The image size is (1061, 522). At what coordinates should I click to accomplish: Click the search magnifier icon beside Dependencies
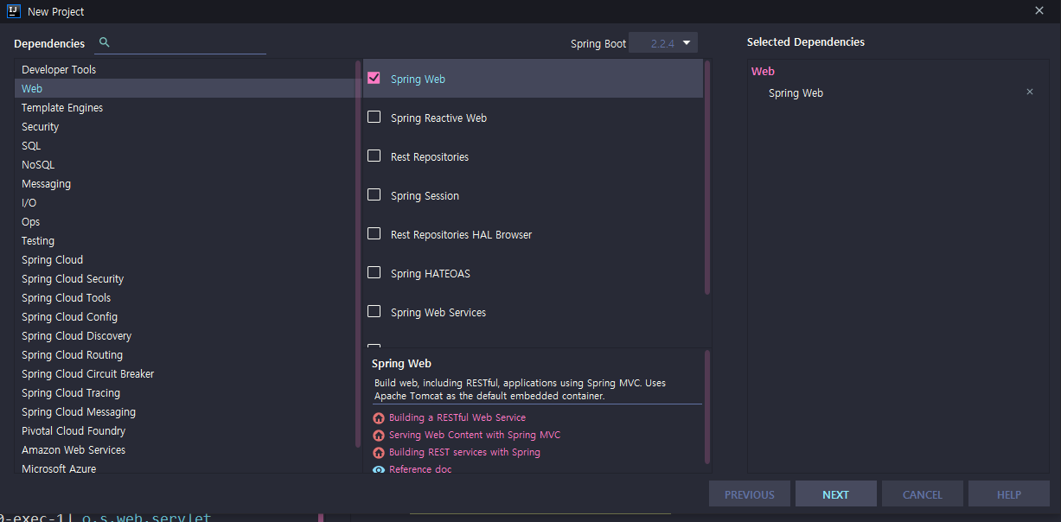pos(105,42)
